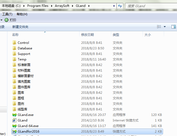Open the Database folder icon

click(x=14, y=48)
